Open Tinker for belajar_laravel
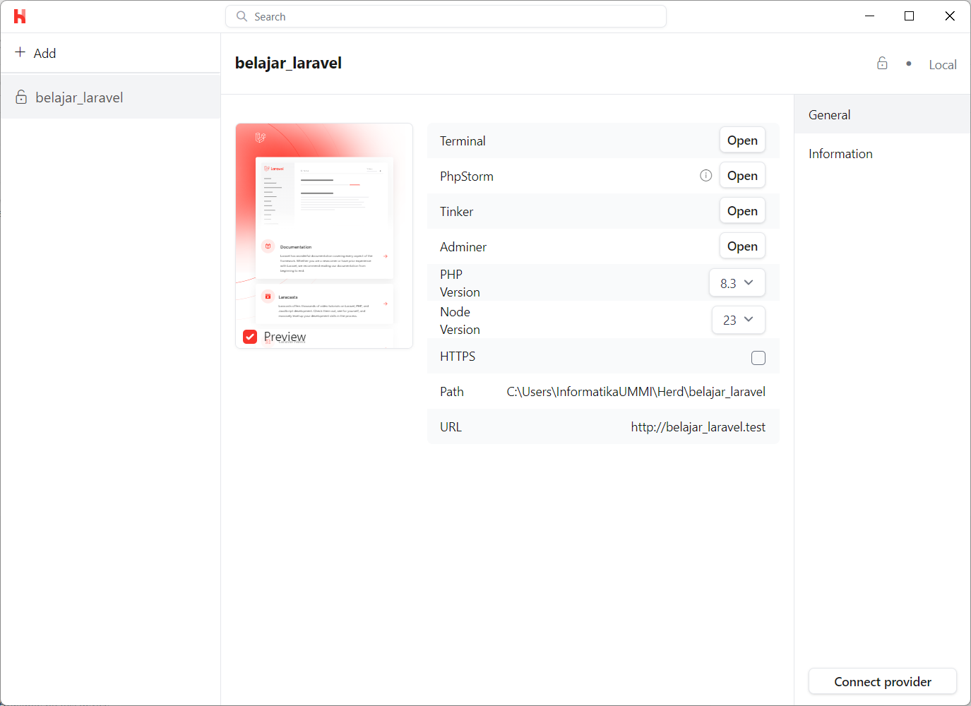The height and width of the screenshot is (706, 971). 742,210
